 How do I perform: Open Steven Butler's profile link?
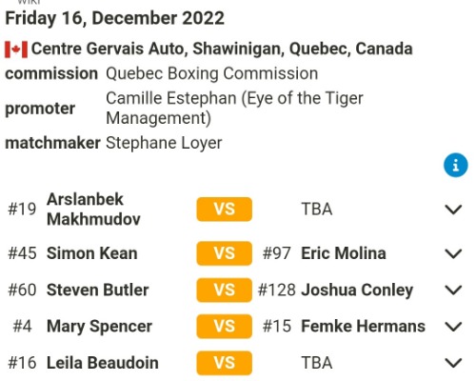point(98,290)
